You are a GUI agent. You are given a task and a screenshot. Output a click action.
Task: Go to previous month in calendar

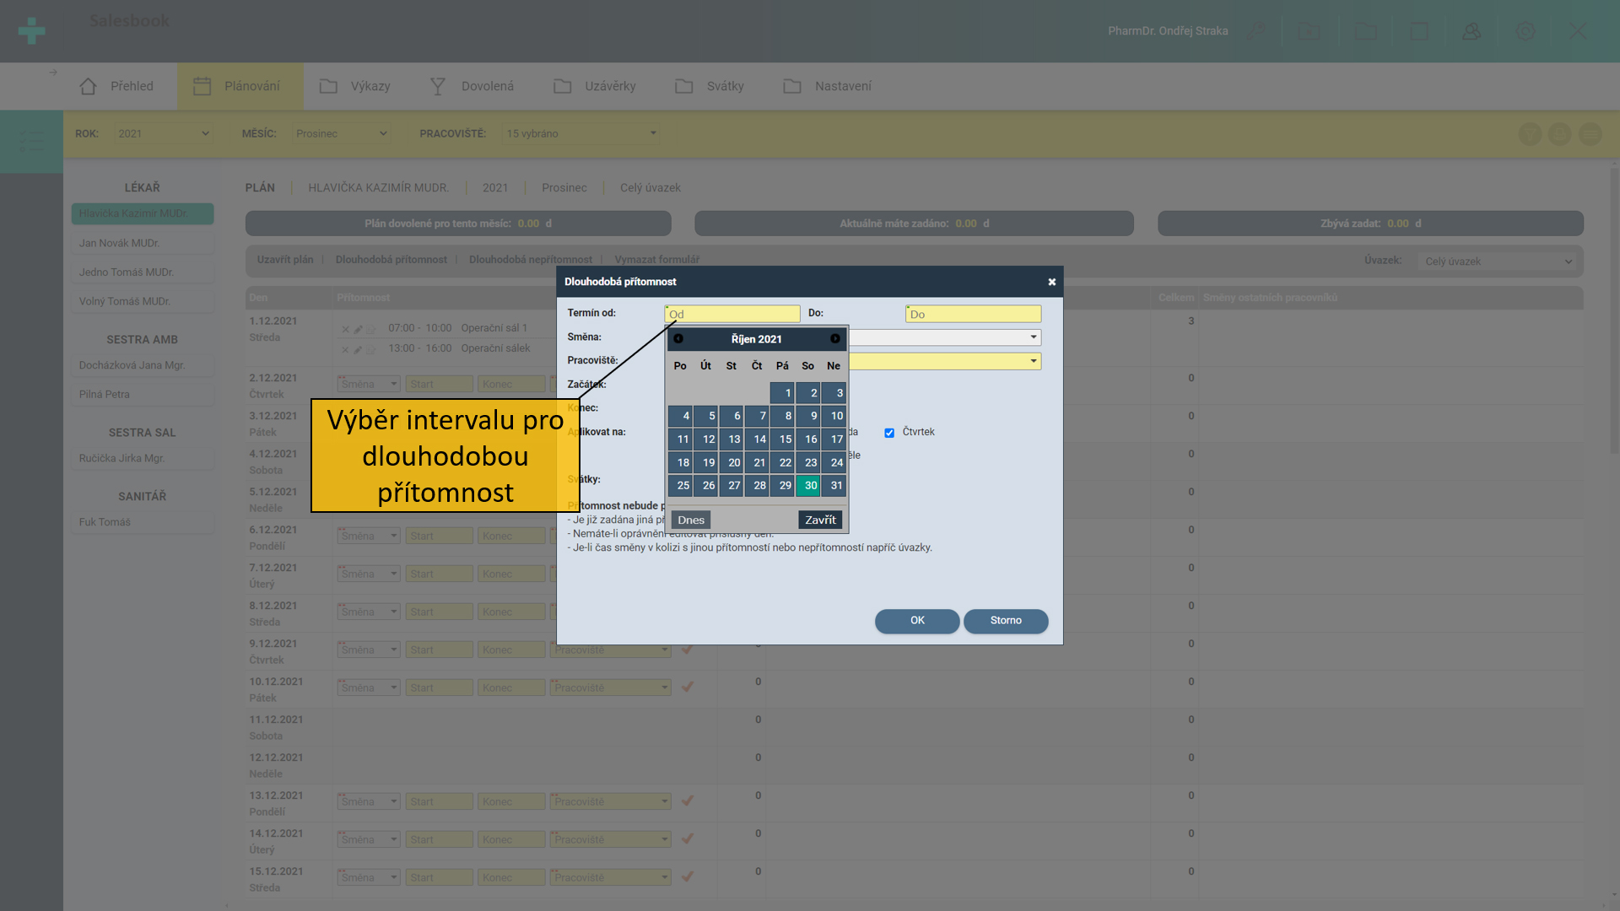pyautogui.click(x=678, y=338)
